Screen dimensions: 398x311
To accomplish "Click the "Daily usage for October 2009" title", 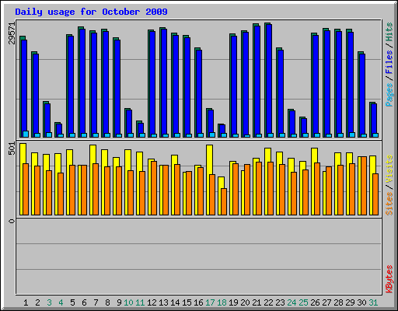I will click(91, 12).
